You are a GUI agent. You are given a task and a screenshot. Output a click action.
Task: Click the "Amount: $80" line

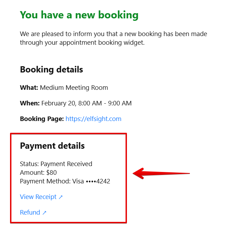point(38,172)
